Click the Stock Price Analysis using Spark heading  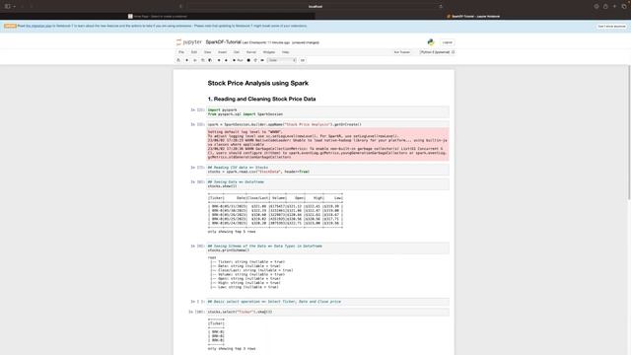(x=258, y=83)
